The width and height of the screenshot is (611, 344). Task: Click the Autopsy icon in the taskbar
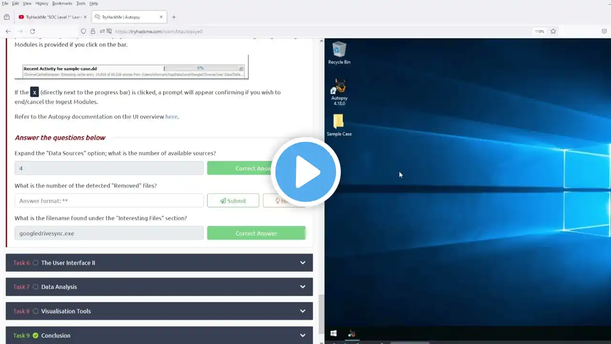point(352,333)
